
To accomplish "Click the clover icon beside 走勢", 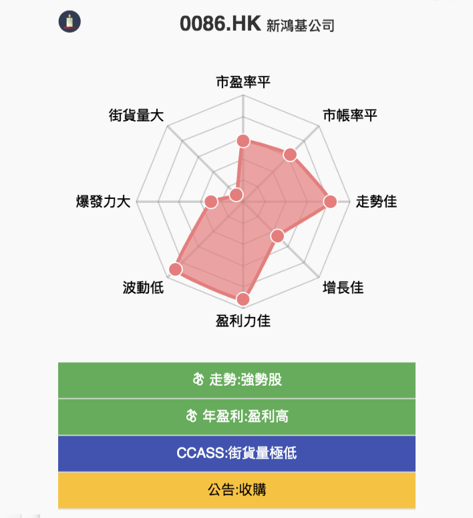I will pyautogui.click(x=198, y=379).
